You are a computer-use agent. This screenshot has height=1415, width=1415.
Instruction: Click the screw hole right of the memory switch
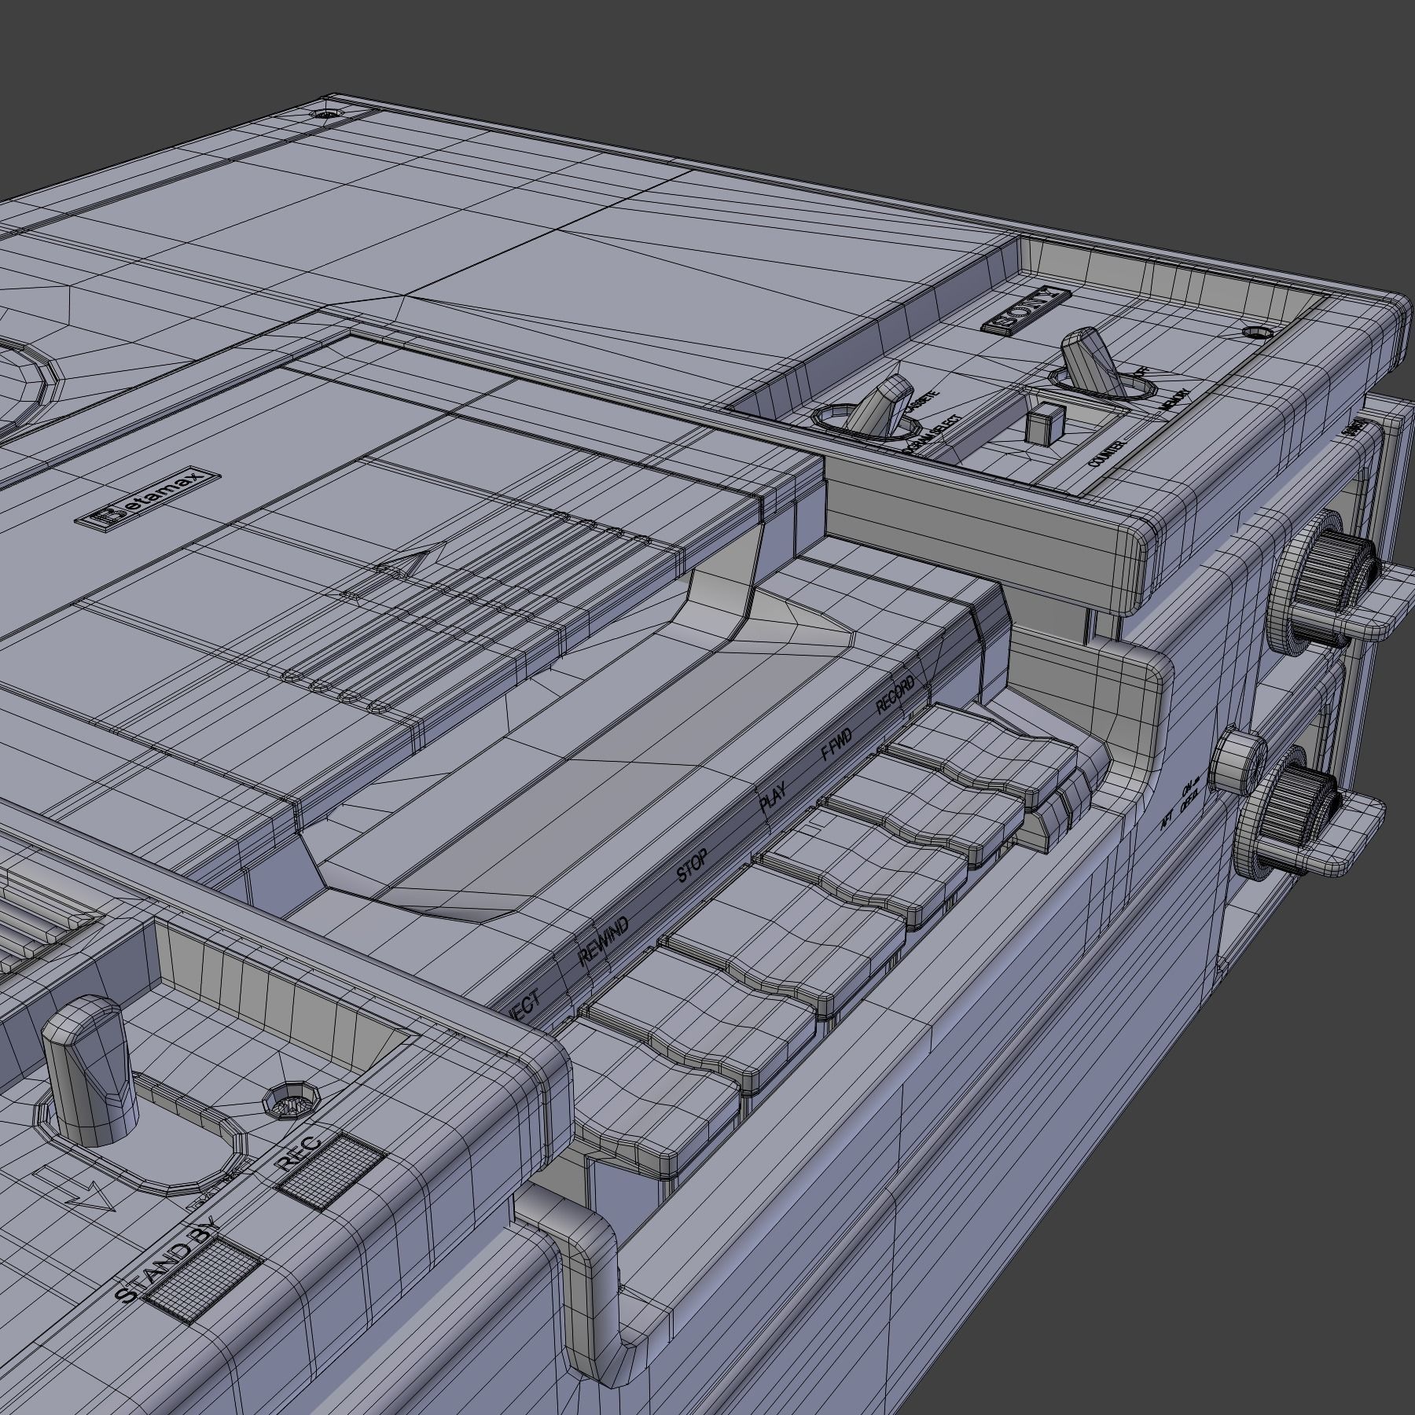(x=1255, y=333)
